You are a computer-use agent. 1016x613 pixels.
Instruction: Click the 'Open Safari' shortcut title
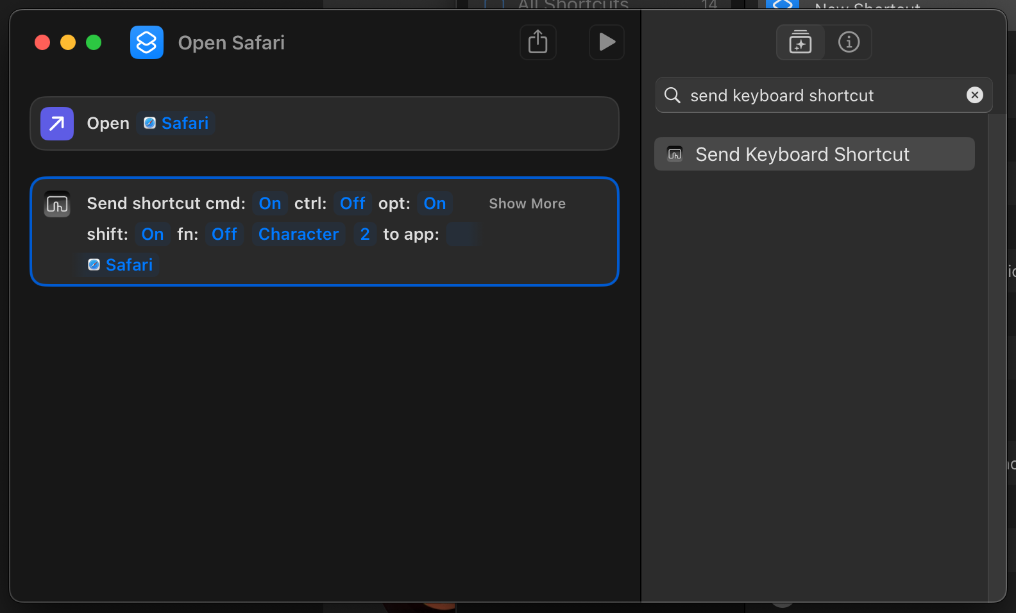point(231,42)
